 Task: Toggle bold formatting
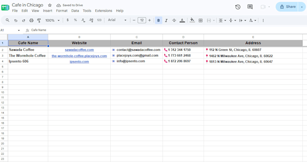(x=158, y=20)
